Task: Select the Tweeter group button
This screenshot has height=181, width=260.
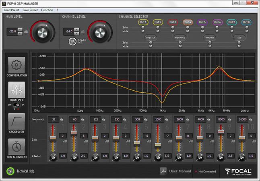Action: 151,37
